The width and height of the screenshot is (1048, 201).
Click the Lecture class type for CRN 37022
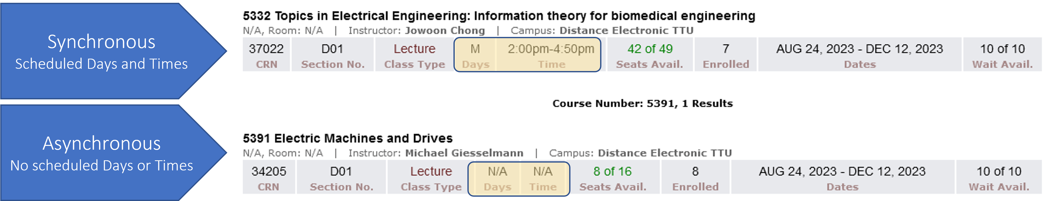pos(414,50)
